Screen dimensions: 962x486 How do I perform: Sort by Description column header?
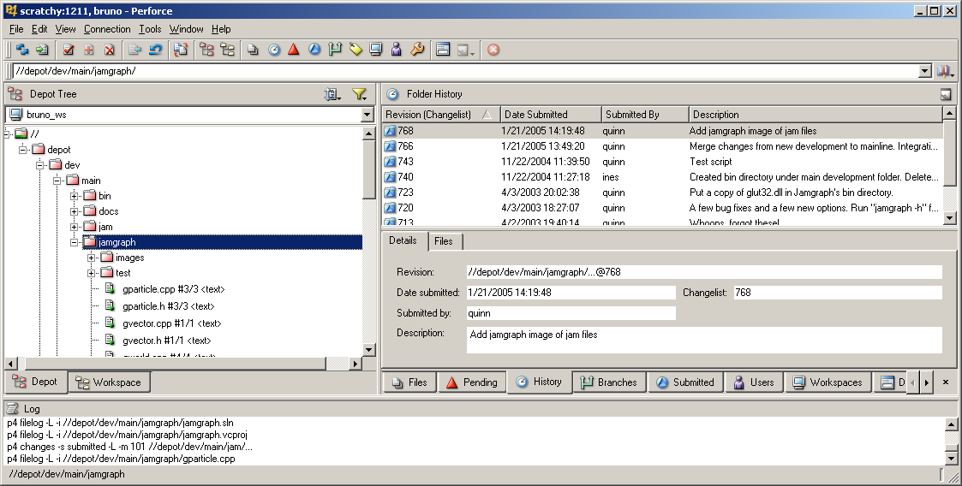click(816, 114)
